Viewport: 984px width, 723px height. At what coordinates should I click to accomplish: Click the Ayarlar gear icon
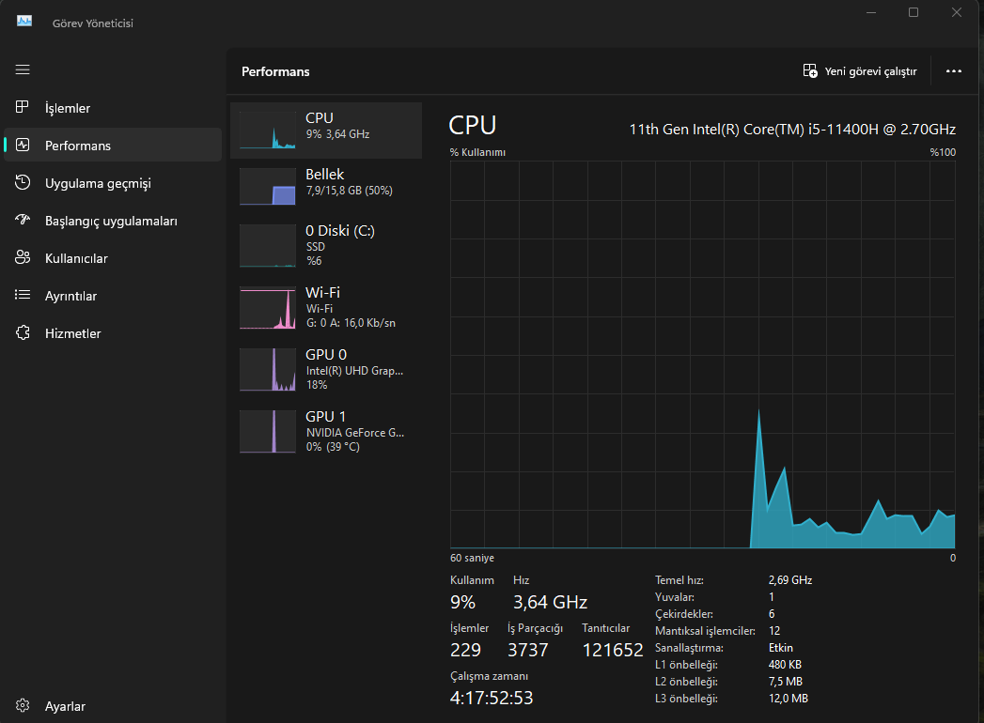pos(23,705)
